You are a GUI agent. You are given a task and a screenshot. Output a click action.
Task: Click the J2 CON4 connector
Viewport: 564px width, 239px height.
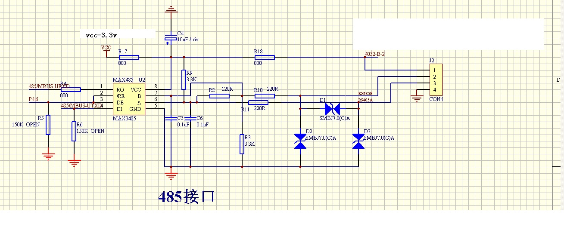coord(436,80)
